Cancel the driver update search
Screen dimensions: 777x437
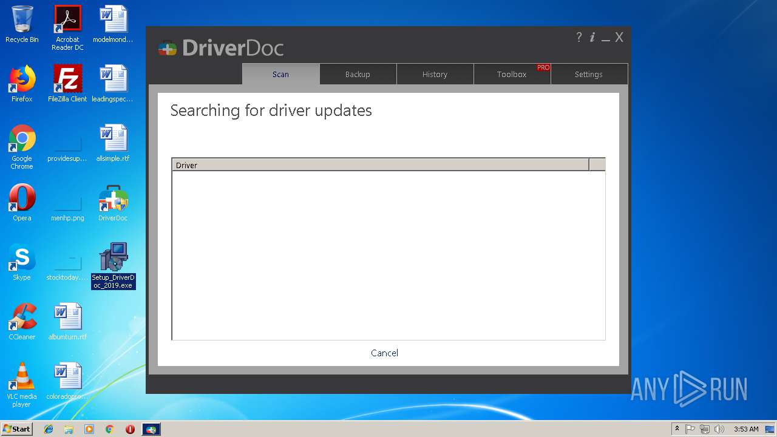point(384,353)
